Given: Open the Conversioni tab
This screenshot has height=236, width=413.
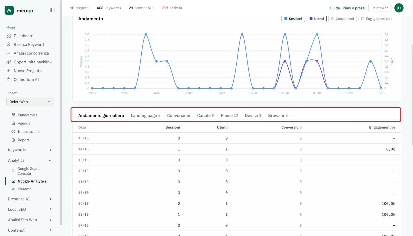Looking at the screenshot, I should [x=179, y=116].
